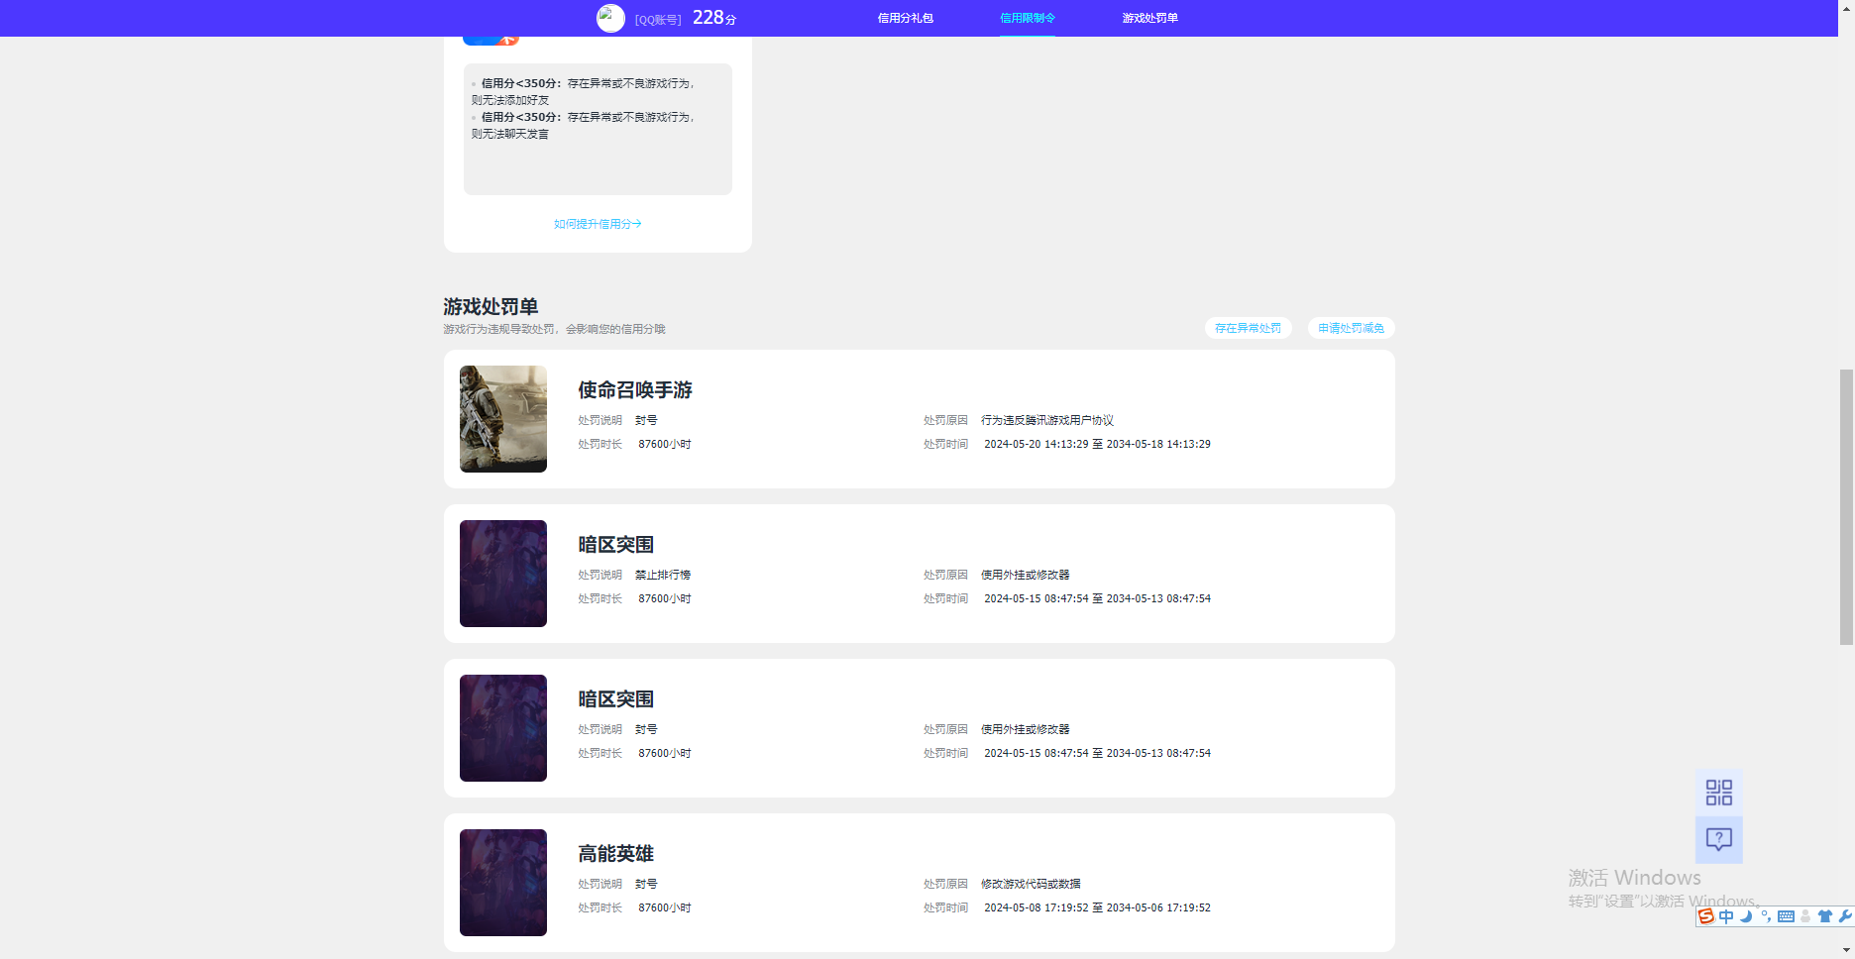Switch to the 游戏处罚单 tab
Viewport: 1855px width, 959px height.
point(1150,18)
